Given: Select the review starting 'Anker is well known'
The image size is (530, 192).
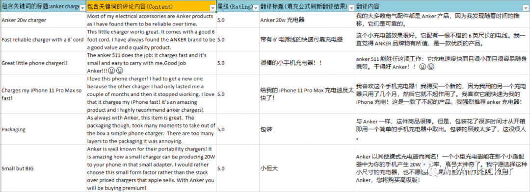Looking at the screenshot, I should pos(151,168).
